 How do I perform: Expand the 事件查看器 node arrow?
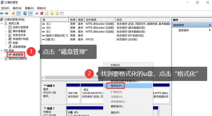pos(6,31)
